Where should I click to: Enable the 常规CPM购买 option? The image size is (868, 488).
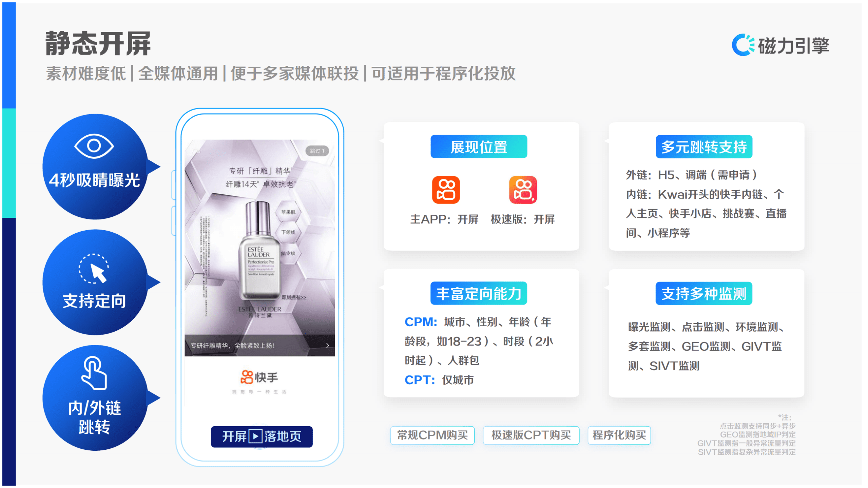click(x=432, y=435)
